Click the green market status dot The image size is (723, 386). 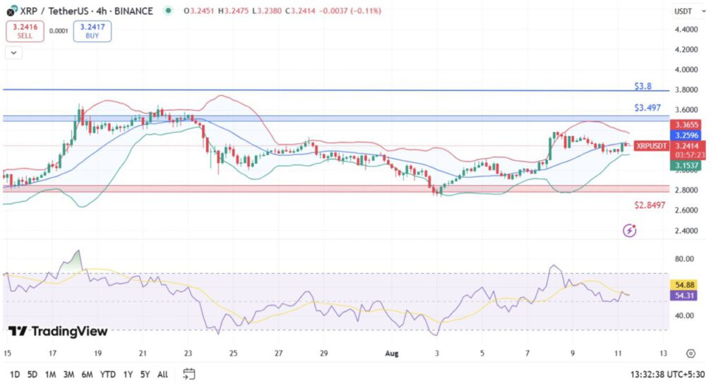[x=167, y=11]
